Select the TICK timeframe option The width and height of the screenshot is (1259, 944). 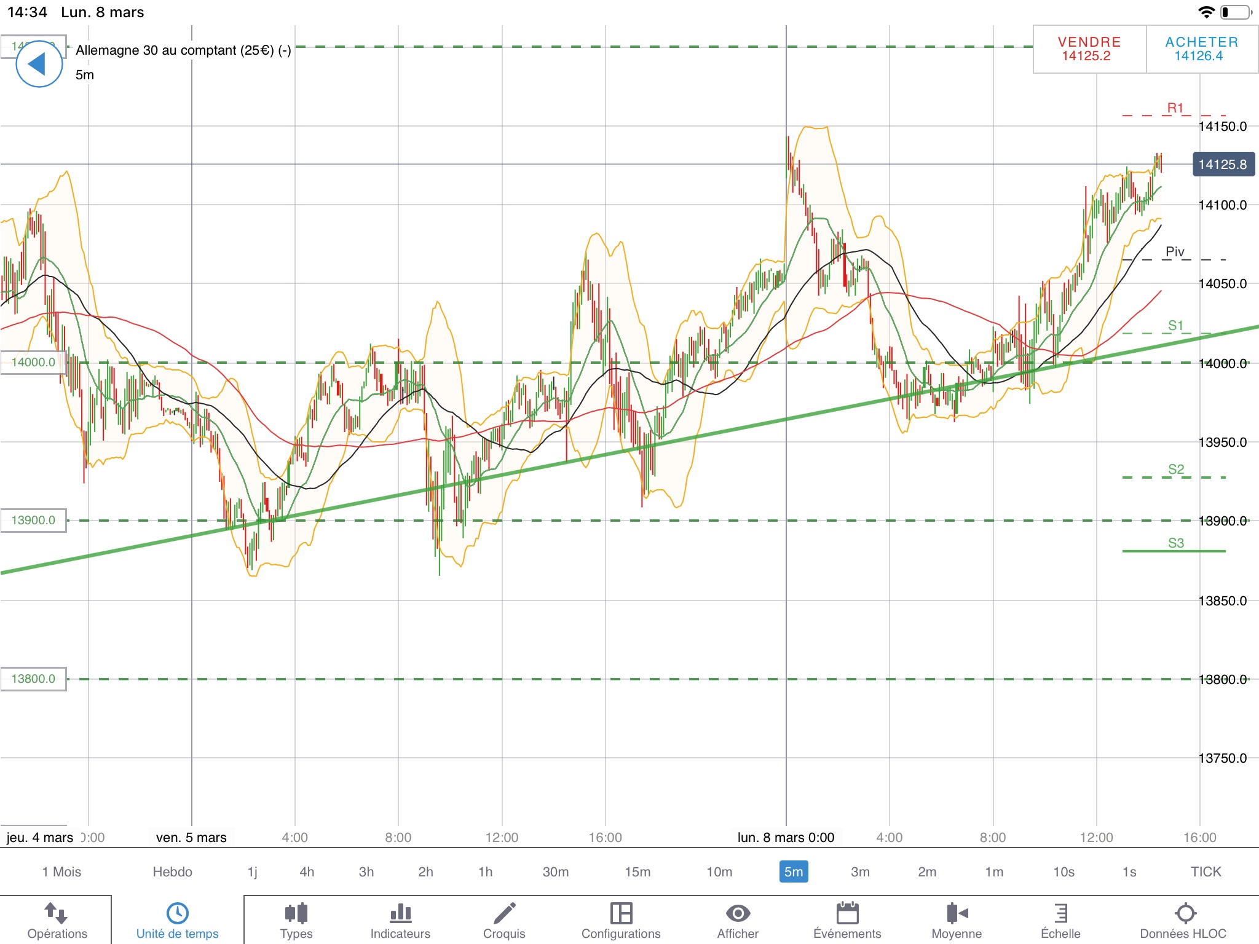click(x=1206, y=871)
